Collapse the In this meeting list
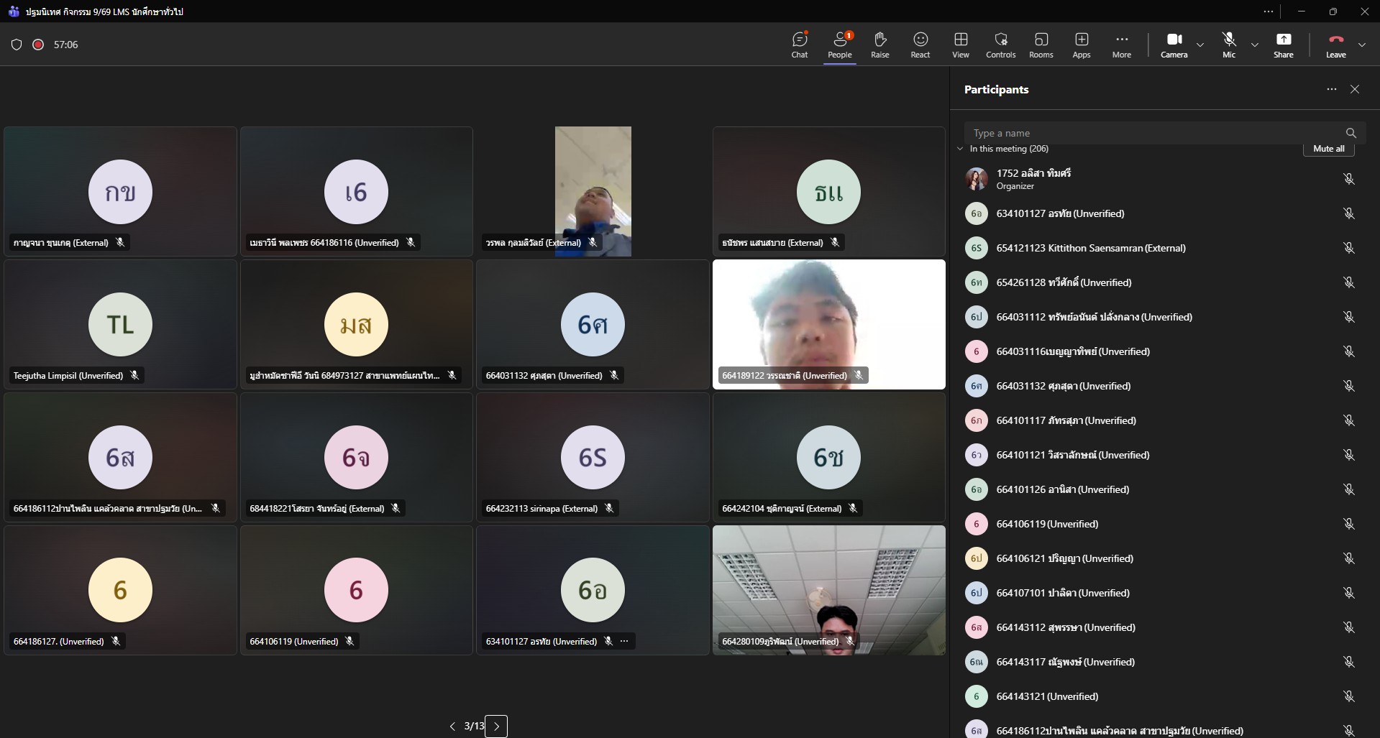 point(960,149)
